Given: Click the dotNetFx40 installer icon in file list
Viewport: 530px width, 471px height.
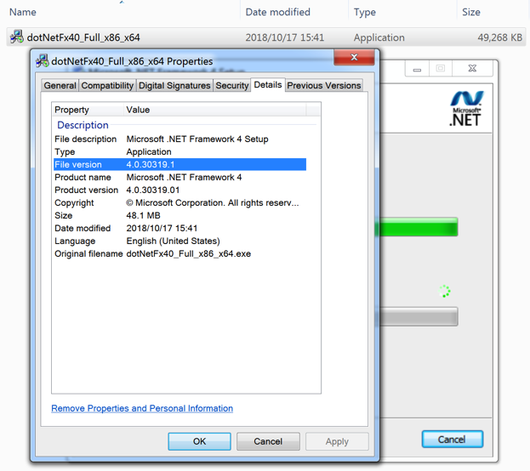Looking at the screenshot, I should (16, 37).
